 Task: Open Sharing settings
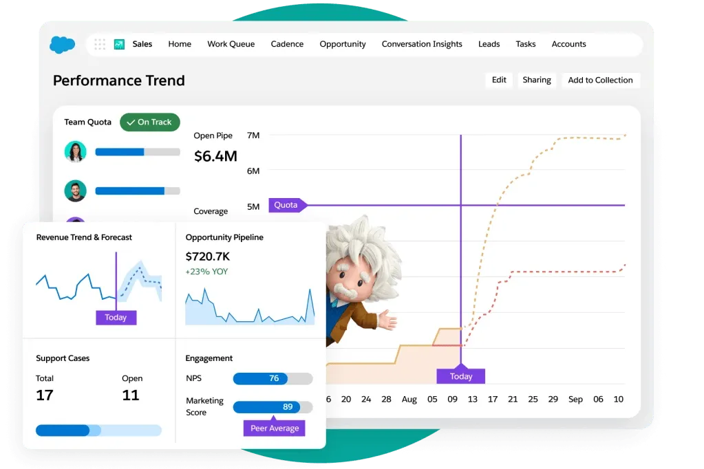click(x=537, y=80)
